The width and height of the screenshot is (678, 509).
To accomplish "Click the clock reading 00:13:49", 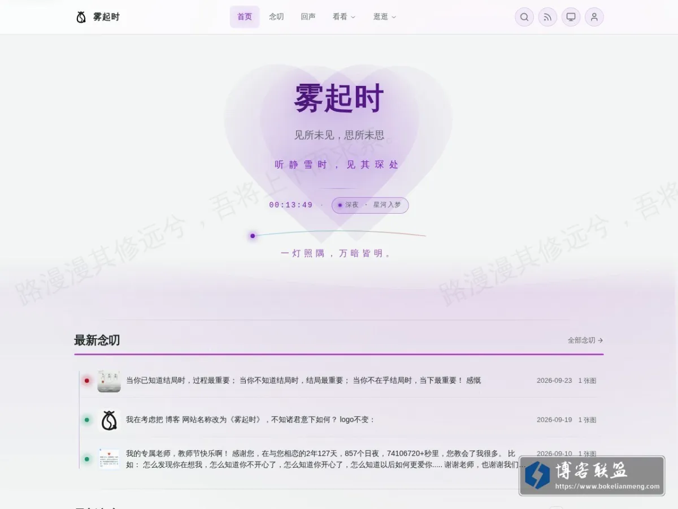I will pyautogui.click(x=291, y=205).
